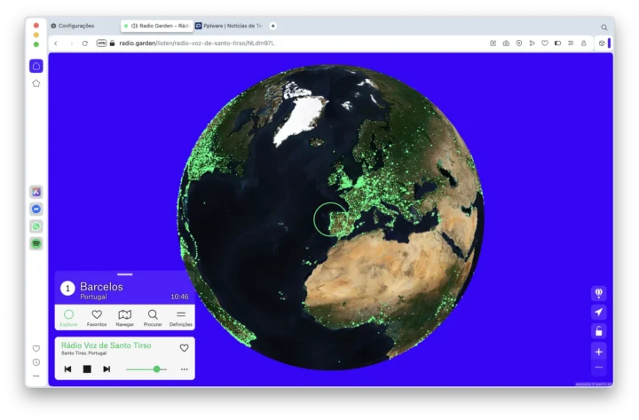Open the Spotify sidebar icon
This screenshot has height=420, width=639.
click(x=36, y=243)
